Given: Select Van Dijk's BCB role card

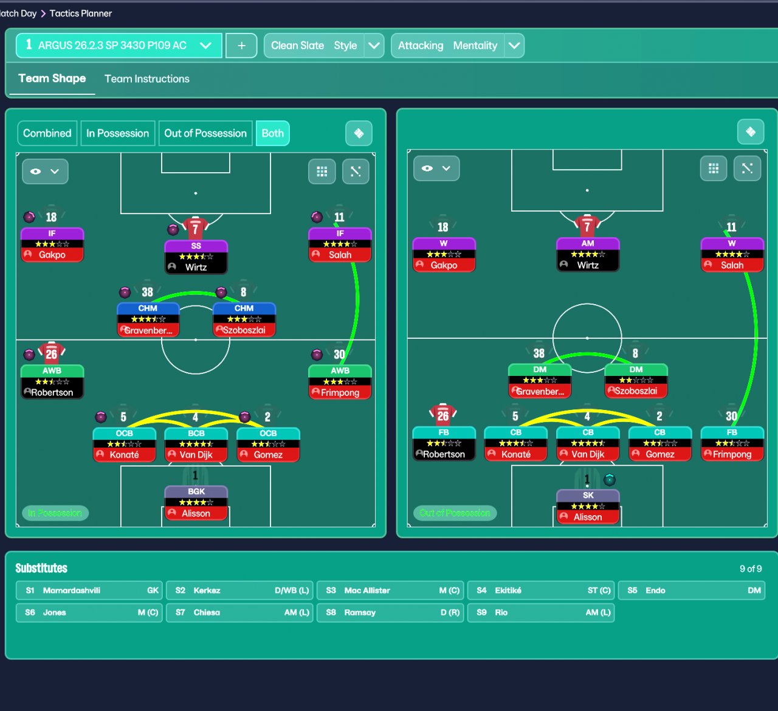Looking at the screenshot, I should pos(196,444).
